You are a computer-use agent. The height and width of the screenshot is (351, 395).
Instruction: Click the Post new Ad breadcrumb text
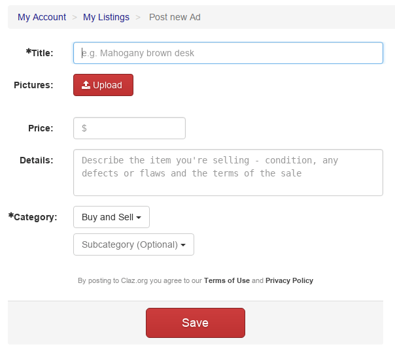click(x=175, y=17)
